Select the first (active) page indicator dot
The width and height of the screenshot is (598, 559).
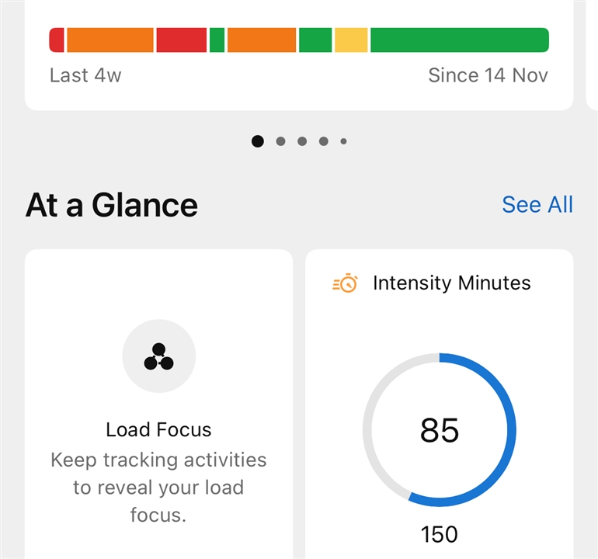click(258, 141)
